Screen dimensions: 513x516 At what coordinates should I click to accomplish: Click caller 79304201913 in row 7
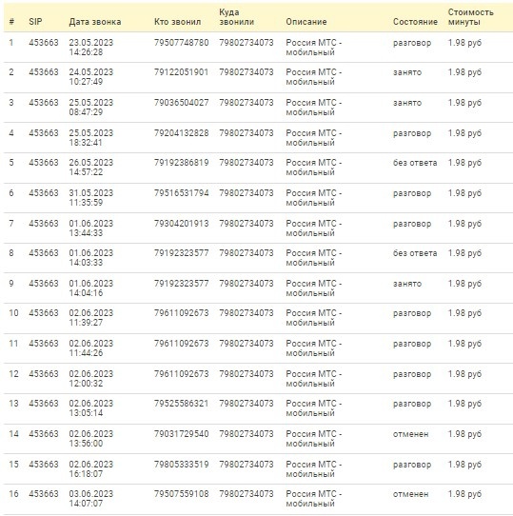[x=181, y=224]
